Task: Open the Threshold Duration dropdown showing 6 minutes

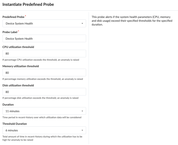Action: 44,130
